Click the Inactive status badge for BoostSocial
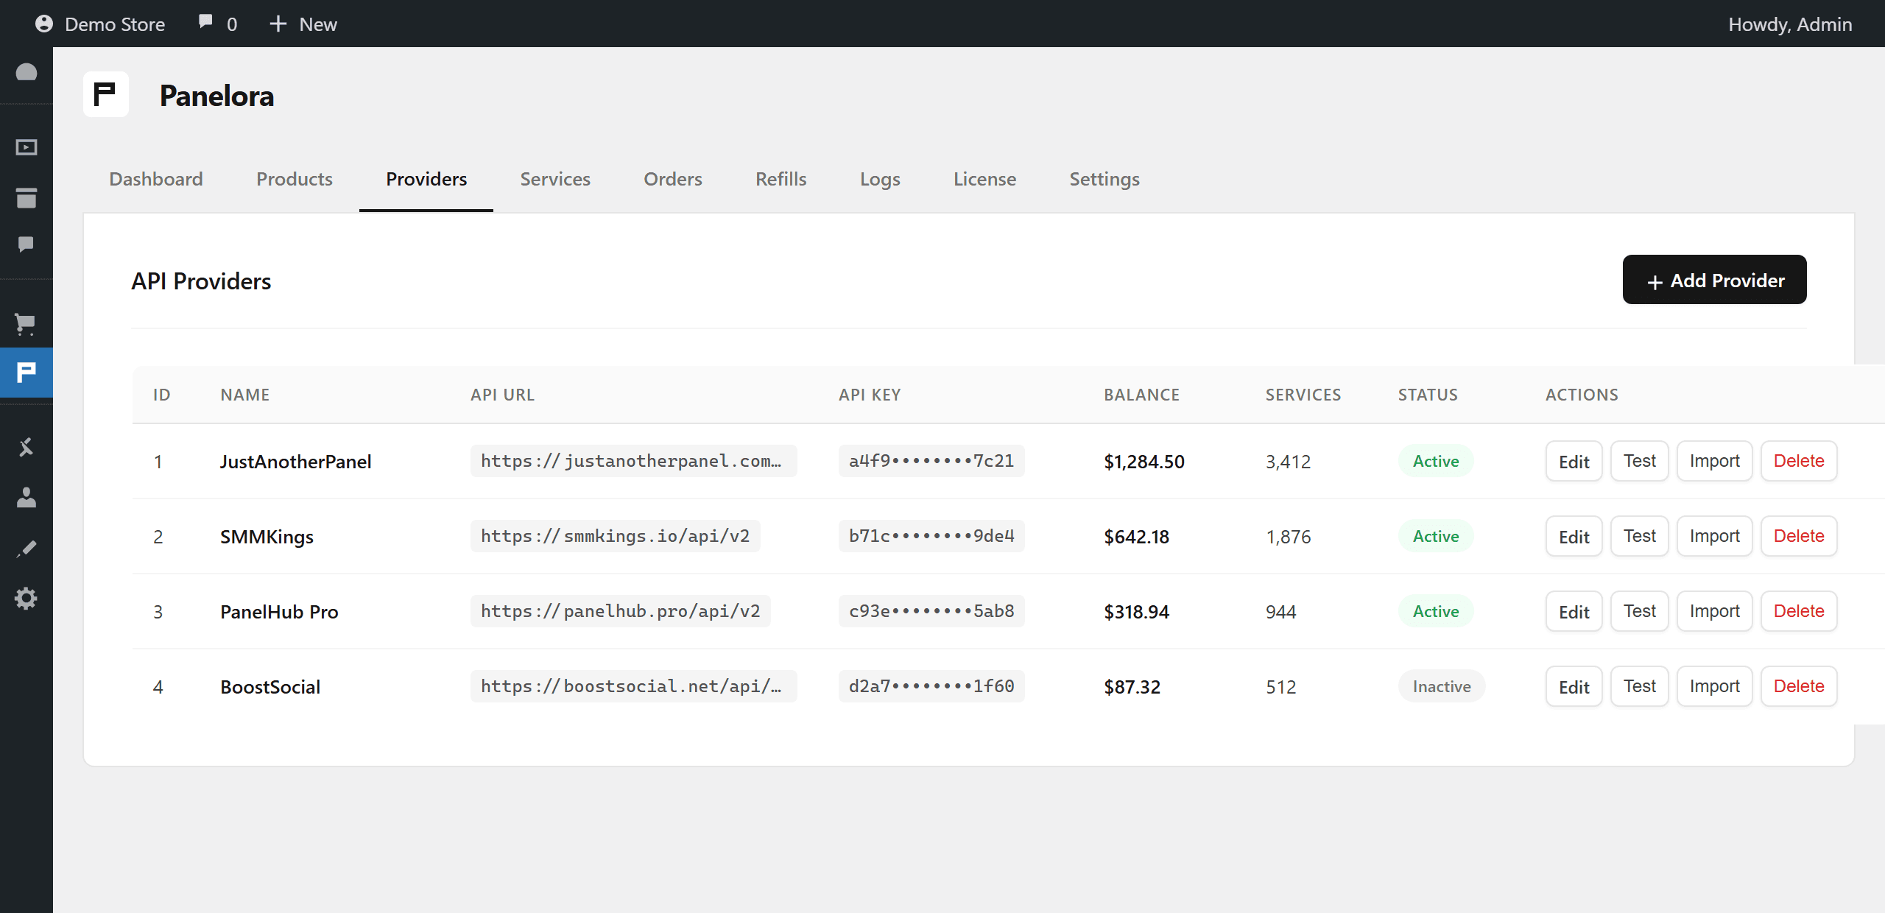The height and width of the screenshot is (913, 1885). click(x=1442, y=687)
